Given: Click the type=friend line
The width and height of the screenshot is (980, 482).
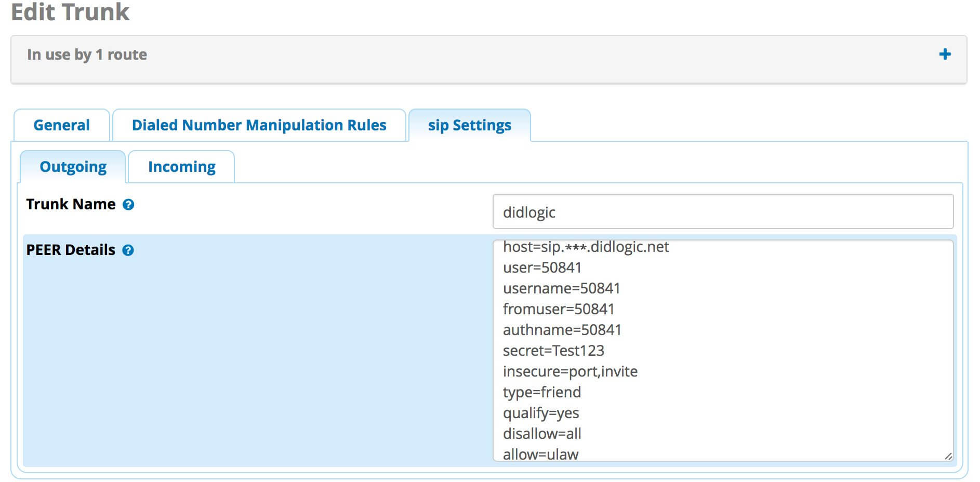Looking at the screenshot, I should 541,392.
